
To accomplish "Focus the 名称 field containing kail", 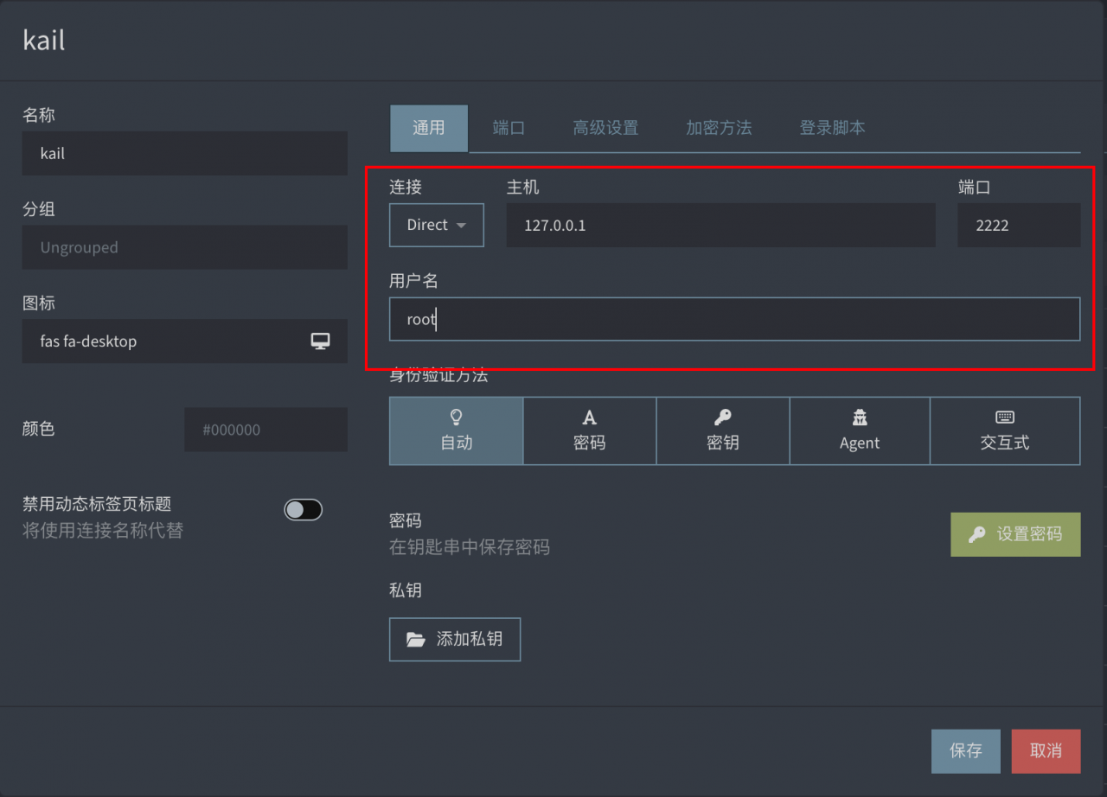I will point(185,154).
